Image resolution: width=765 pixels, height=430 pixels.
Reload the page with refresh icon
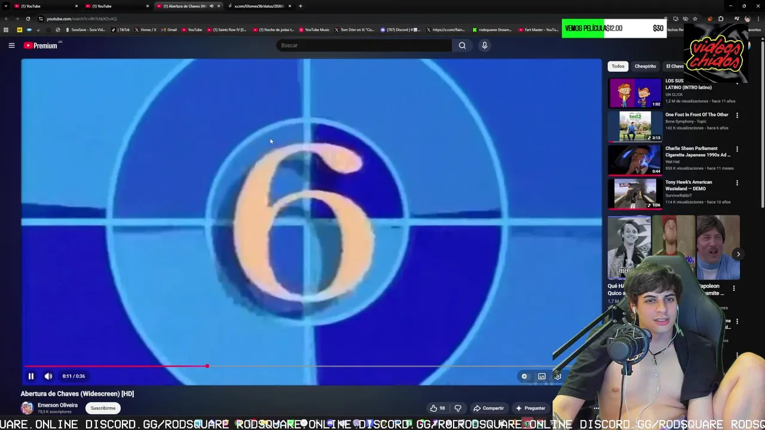27,19
